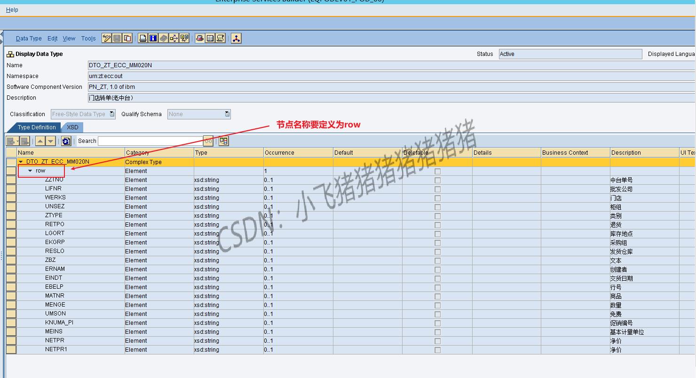Click the where-used arrows icon

point(174,39)
